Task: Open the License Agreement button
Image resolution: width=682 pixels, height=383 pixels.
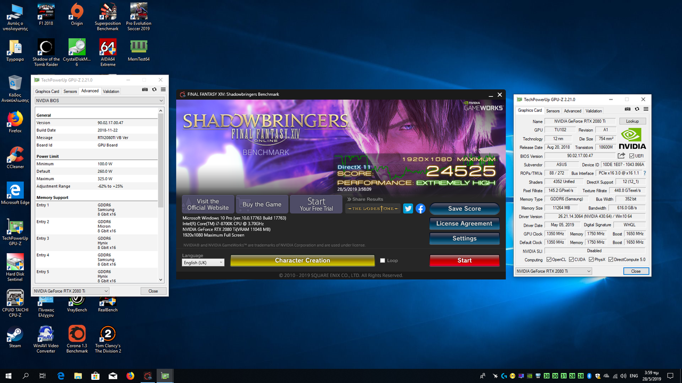Action: [x=465, y=223]
